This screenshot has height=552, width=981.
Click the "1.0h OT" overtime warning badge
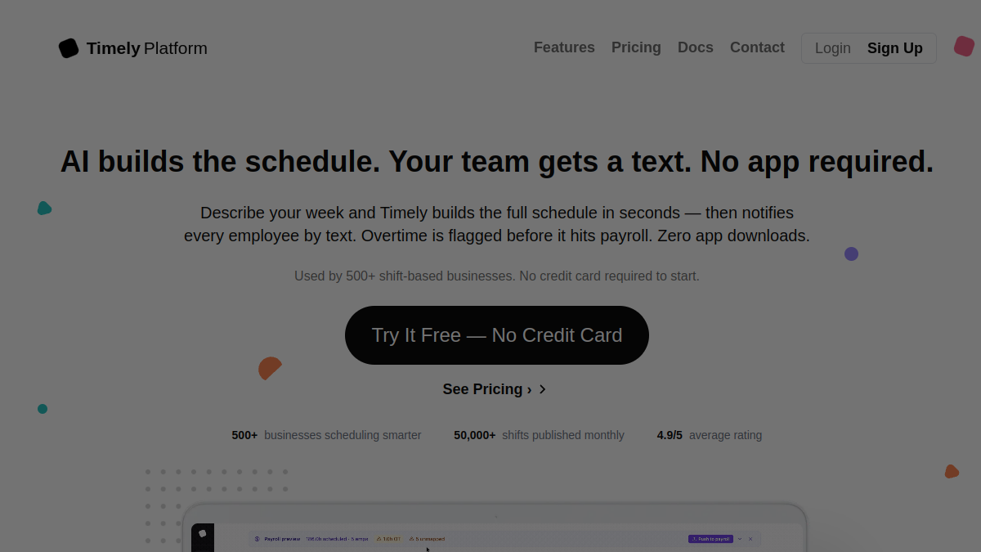pos(389,539)
